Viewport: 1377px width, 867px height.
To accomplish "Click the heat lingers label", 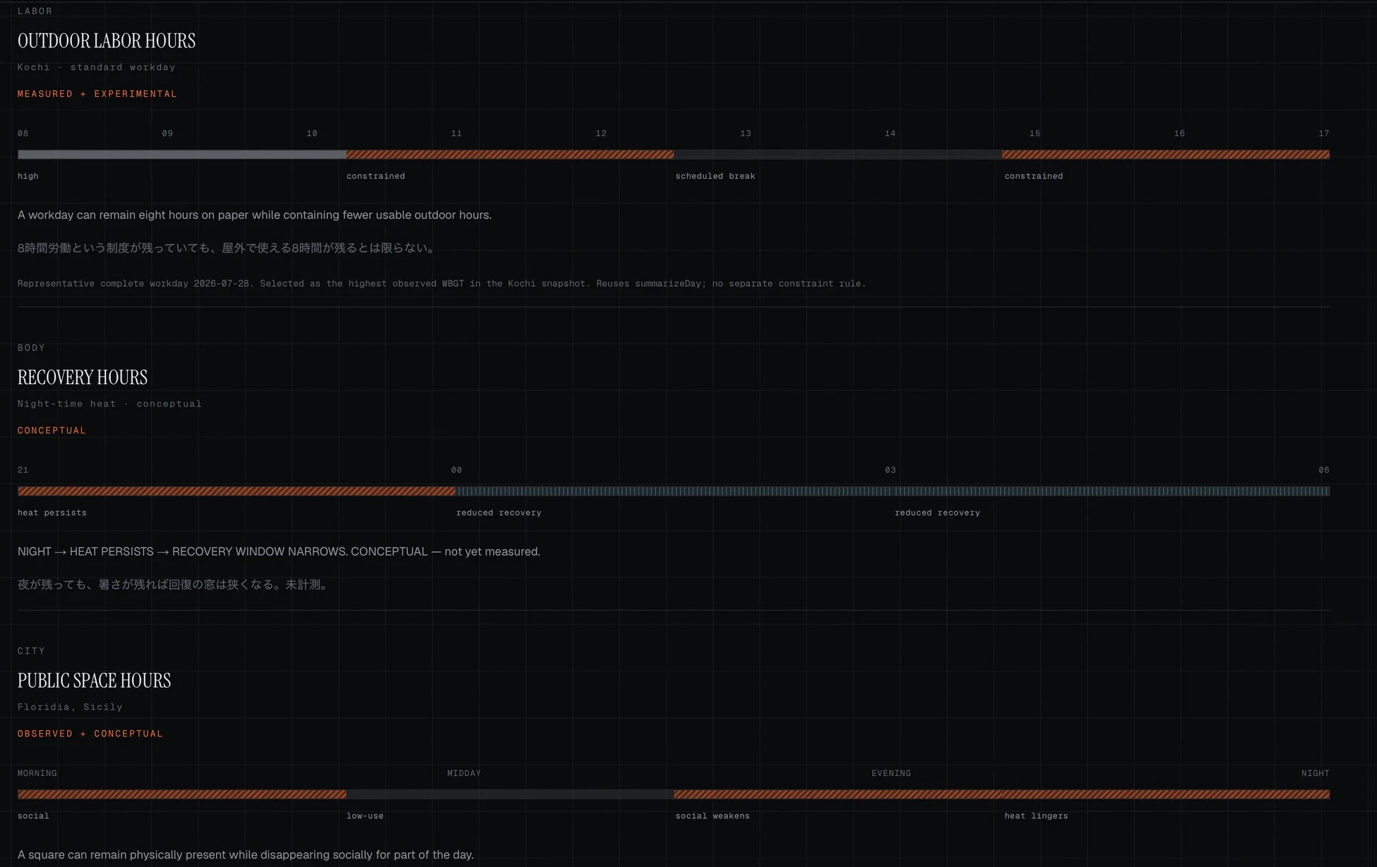I will [1036, 816].
